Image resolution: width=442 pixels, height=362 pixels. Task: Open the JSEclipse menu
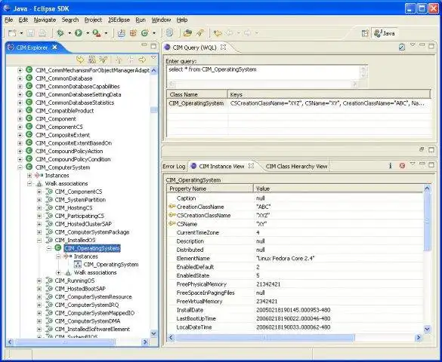coord(119,20)
